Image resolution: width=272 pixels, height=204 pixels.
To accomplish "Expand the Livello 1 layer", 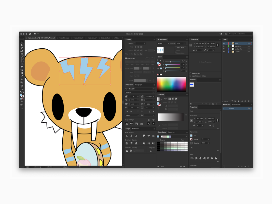I will pos(230,52).
